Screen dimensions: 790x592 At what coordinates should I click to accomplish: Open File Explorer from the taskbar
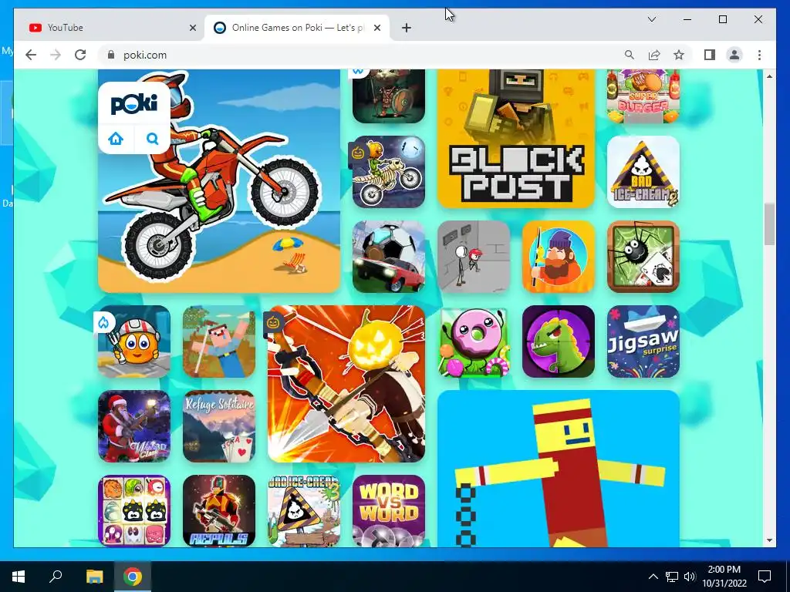click(94, 577)
